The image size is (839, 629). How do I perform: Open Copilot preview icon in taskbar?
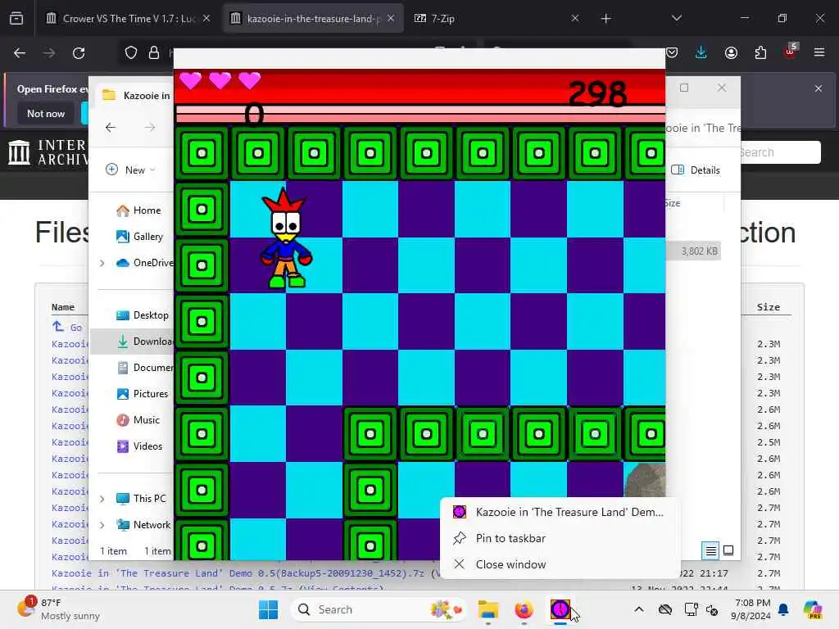point(812,609)
